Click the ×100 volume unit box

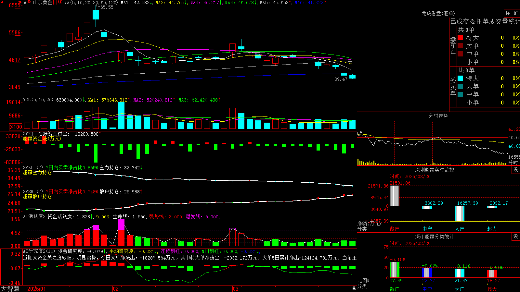tap(16, 127)
